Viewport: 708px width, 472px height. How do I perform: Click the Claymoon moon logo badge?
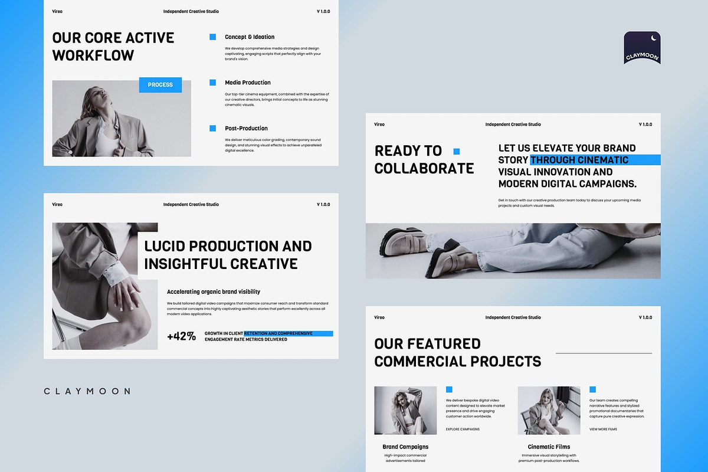pyautogui.click(x=642, y=48)
